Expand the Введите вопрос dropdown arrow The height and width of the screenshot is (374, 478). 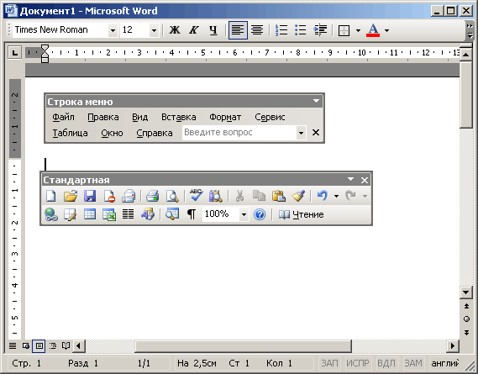pyautogui.click(x=301, y=133)
